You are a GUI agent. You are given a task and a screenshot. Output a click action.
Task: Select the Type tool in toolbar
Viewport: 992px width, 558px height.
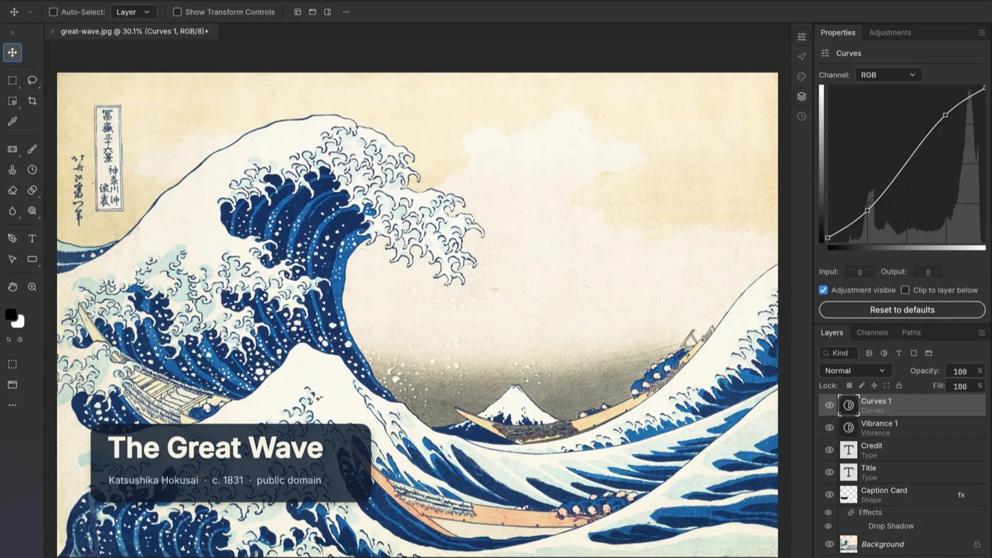(32, 239)
